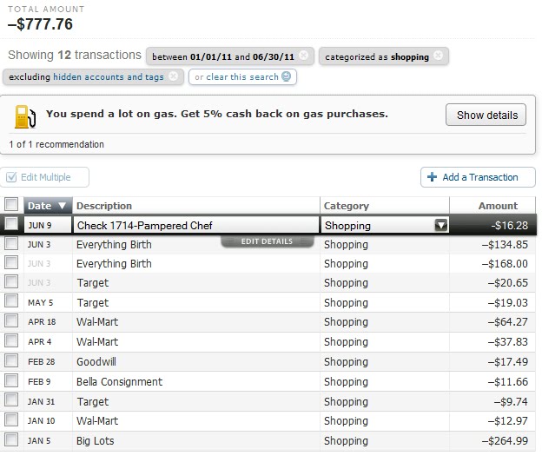Click the plus icon on Add a Transaction
542x462 pixels.
coord(432,177)
